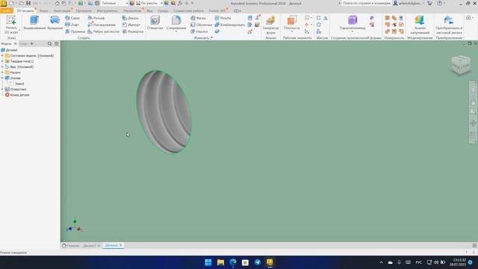Viewport: 478px width, 269px height.
Task: Open the Изменить panel dropdown arrow
Action: coord(211,38)
